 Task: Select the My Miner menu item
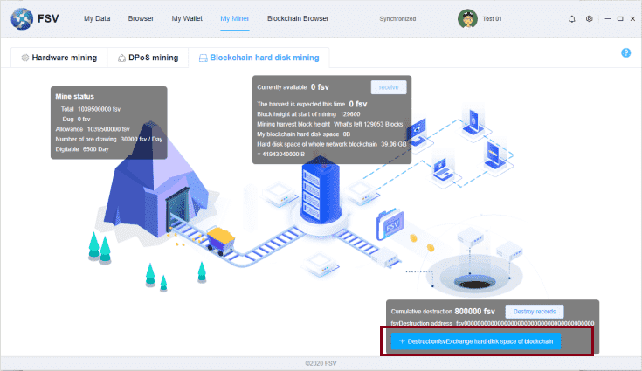235,18
